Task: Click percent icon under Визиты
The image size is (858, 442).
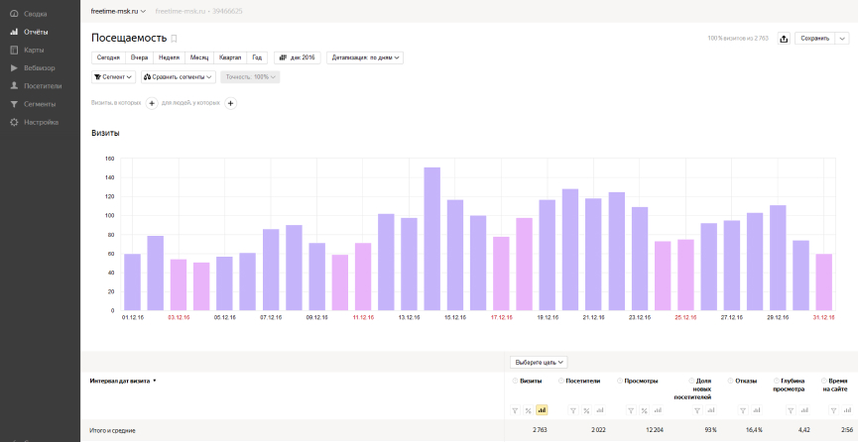Action: (x=528, y=410)
